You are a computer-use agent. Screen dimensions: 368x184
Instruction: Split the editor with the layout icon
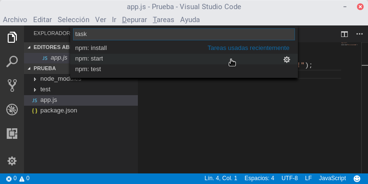pos(344,34)
